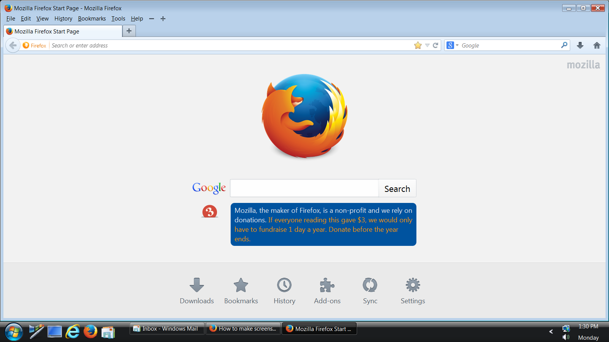Viewport: 609px width, 342px height.
Task: Click the plus icon in menu bar
Action: 163,19
